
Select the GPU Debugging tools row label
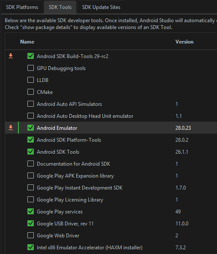pos(61,68)
